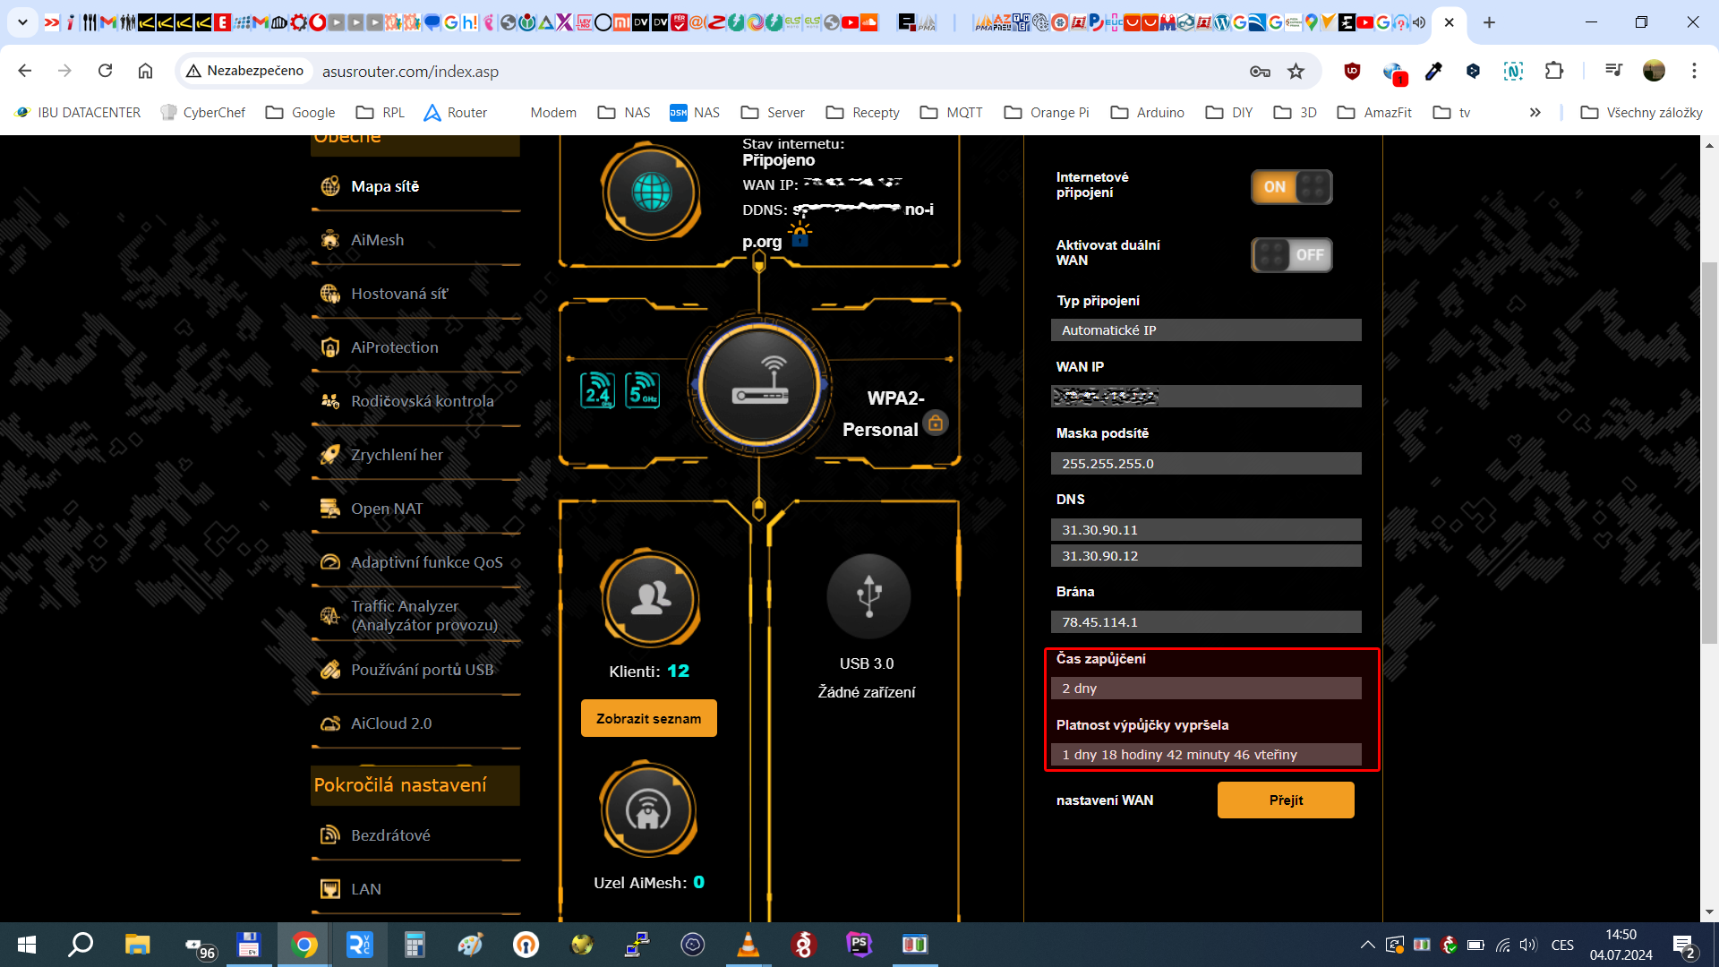Turn off the Internetové připojení switch

click(x=1291, y=187)
